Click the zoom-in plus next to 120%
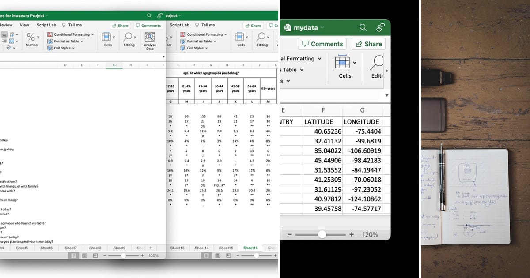Image resolution: width=530 pixels, height=278 pixels. click(351, 234)
